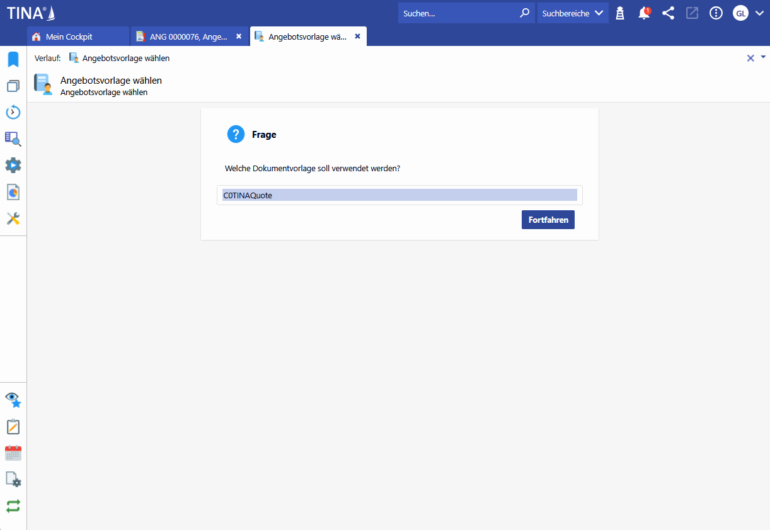
Task: Open the list search sidebar icon
Action: (x=13, y=139)
